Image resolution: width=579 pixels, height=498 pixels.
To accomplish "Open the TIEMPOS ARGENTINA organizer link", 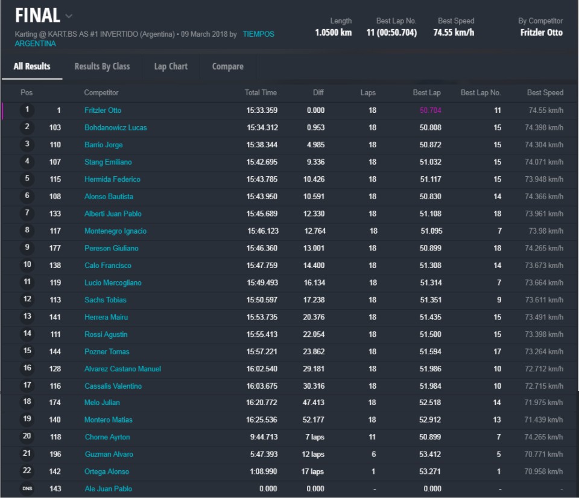I will click(x=258, y=34).
